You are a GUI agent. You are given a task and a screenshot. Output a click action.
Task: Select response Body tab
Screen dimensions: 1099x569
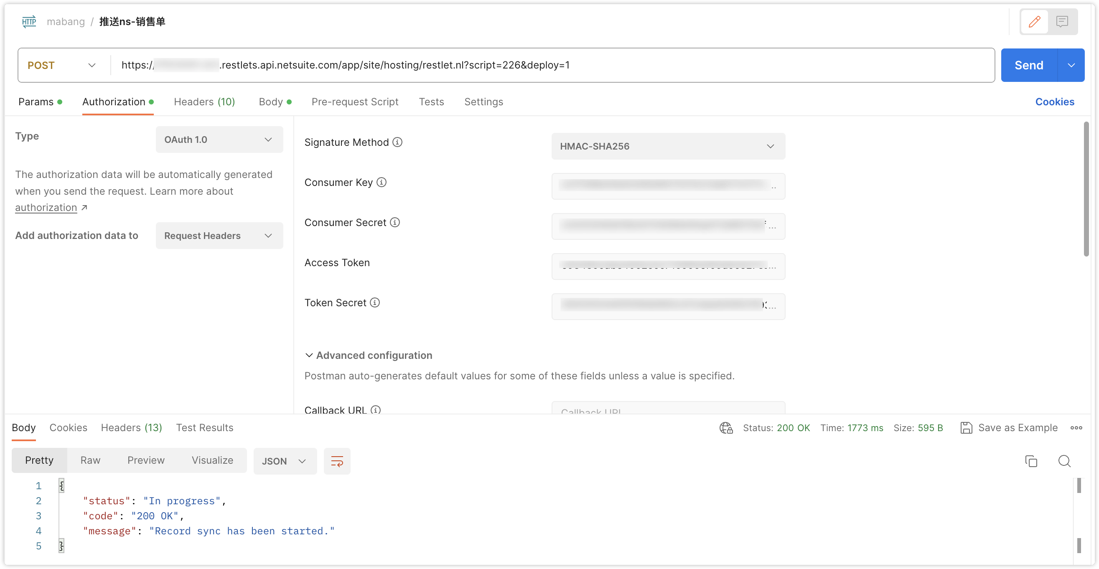click(24, 428)
